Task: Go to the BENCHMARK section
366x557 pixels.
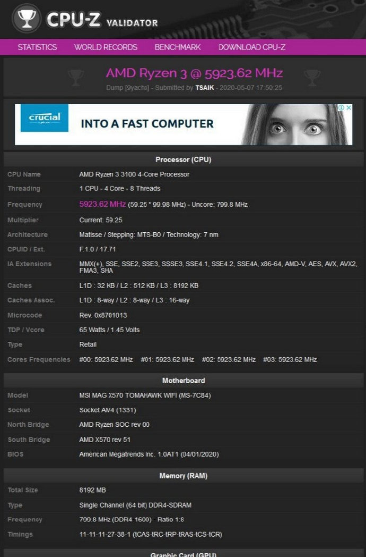Action: [178, 47]
